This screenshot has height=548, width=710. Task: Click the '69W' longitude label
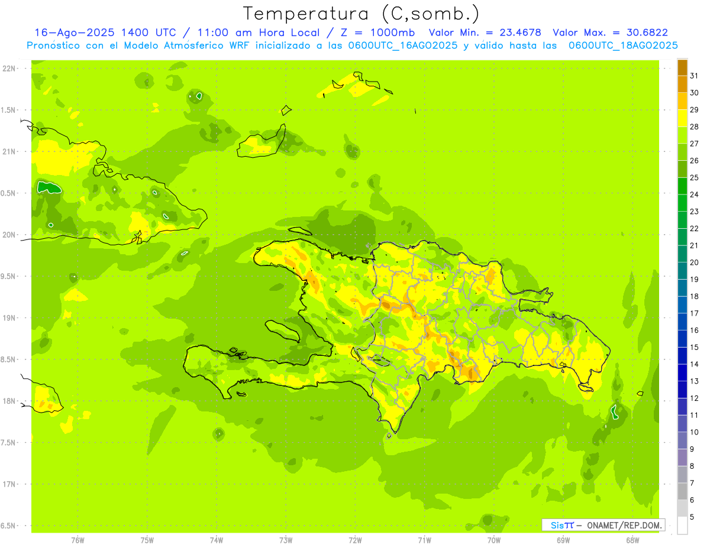click(x=563, y=540)
